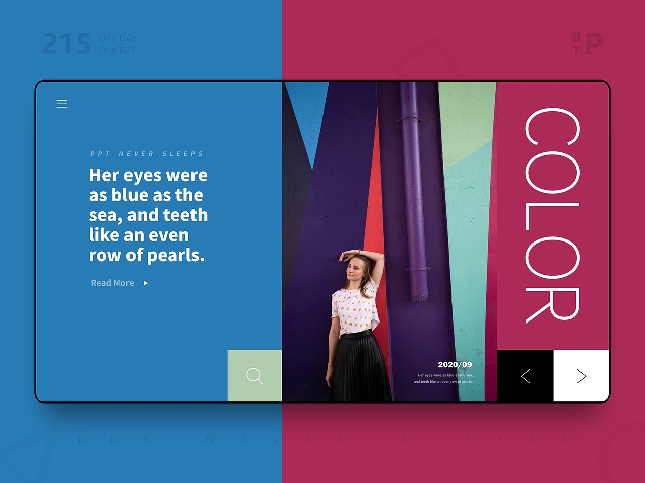This screenshot has height=483, width=645.
Task: Click the triangle arrow beside Read More
Action: click(x=146, y=283)
